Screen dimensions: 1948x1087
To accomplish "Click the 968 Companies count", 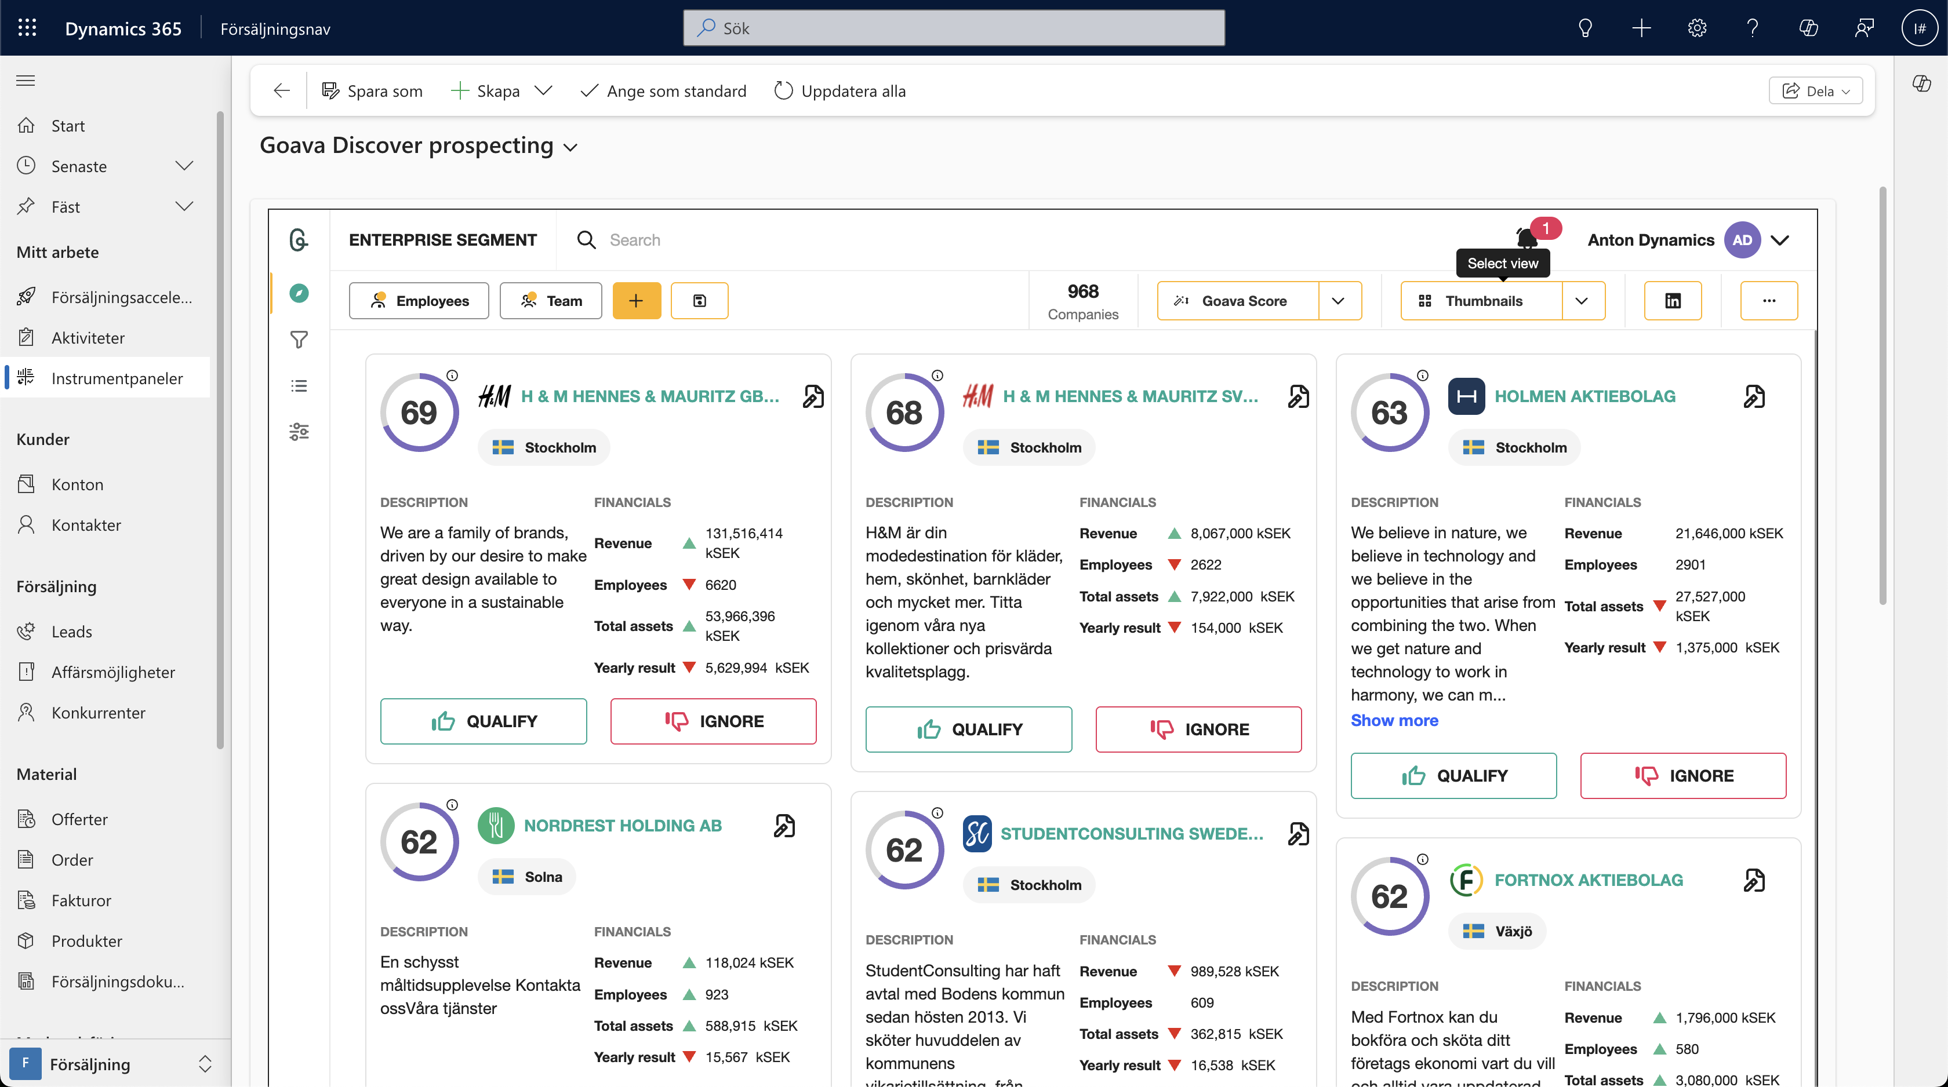I will click(1083, 301).
